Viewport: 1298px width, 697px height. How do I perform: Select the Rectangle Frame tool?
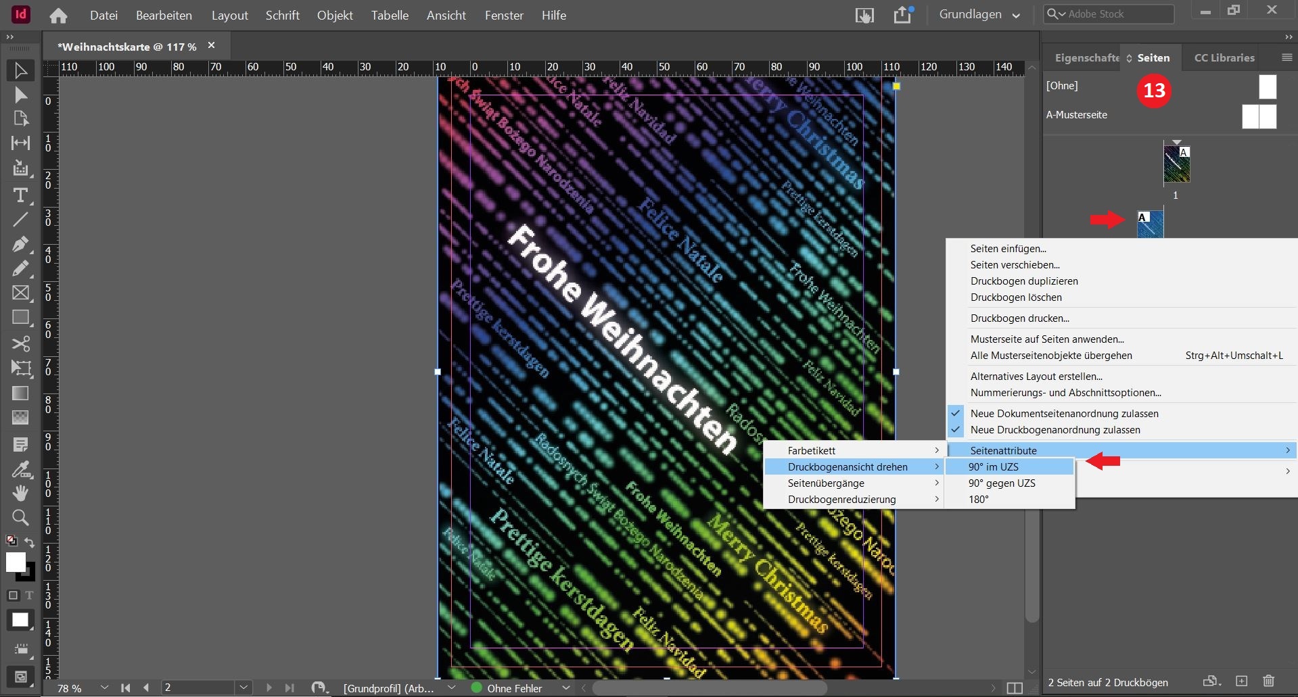pos(20,293)
